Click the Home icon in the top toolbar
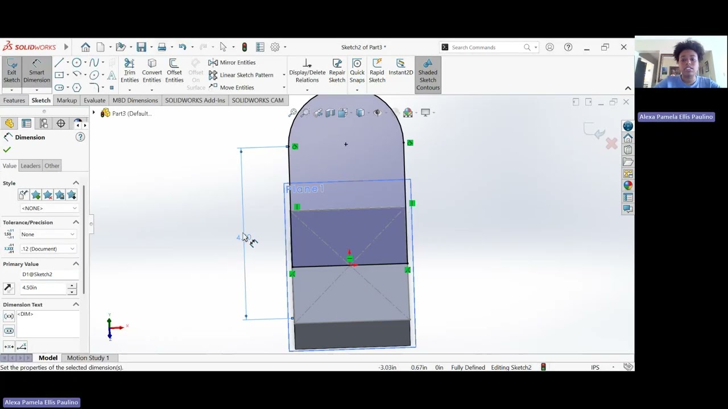The image size is (728, 409). (x=85, y=47)
